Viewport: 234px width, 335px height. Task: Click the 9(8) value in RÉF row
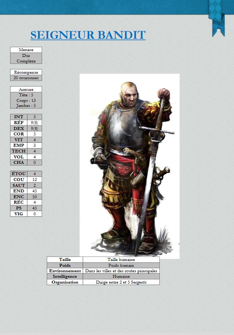pyautogui.click(x=34, y=123)
